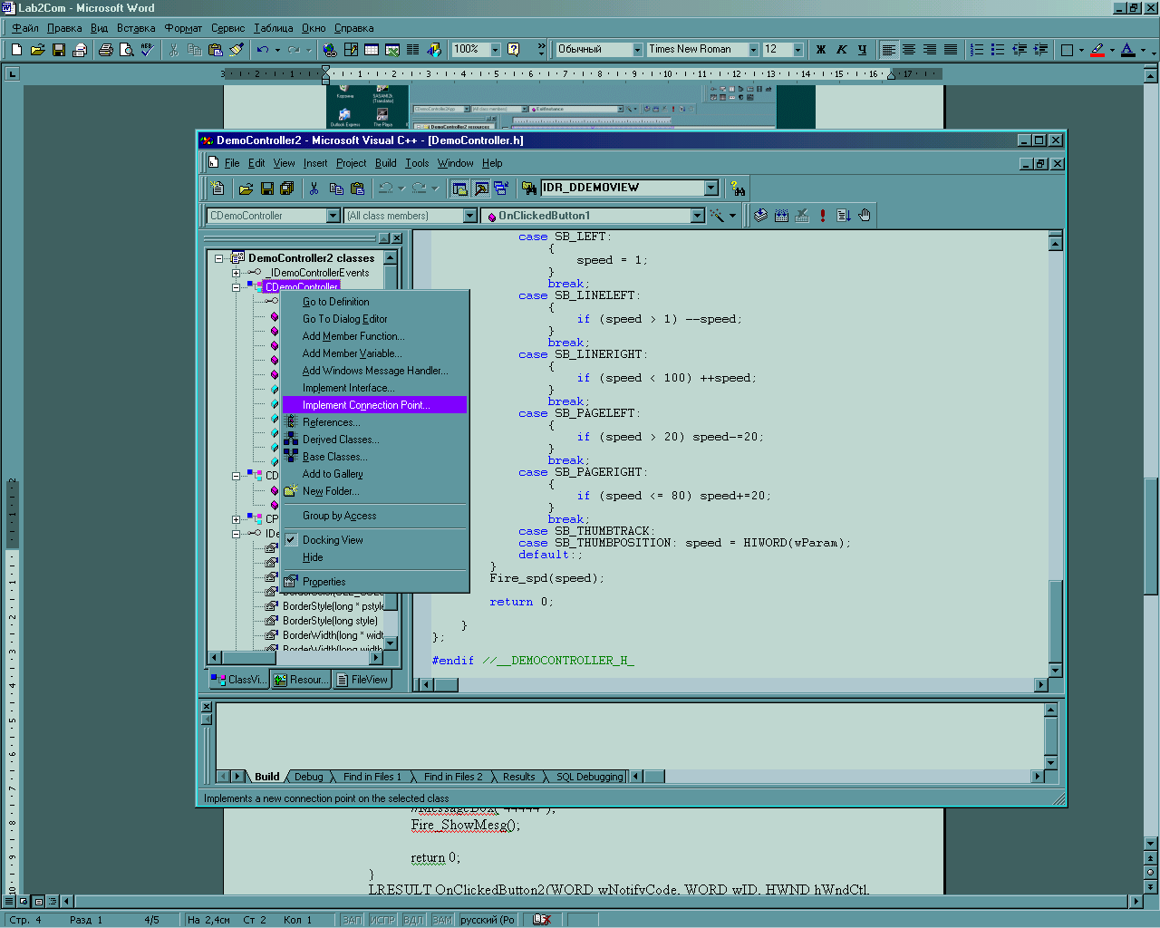Switch to the Find in Files 1 tab
1160x928 pixels.
(372, 777)
